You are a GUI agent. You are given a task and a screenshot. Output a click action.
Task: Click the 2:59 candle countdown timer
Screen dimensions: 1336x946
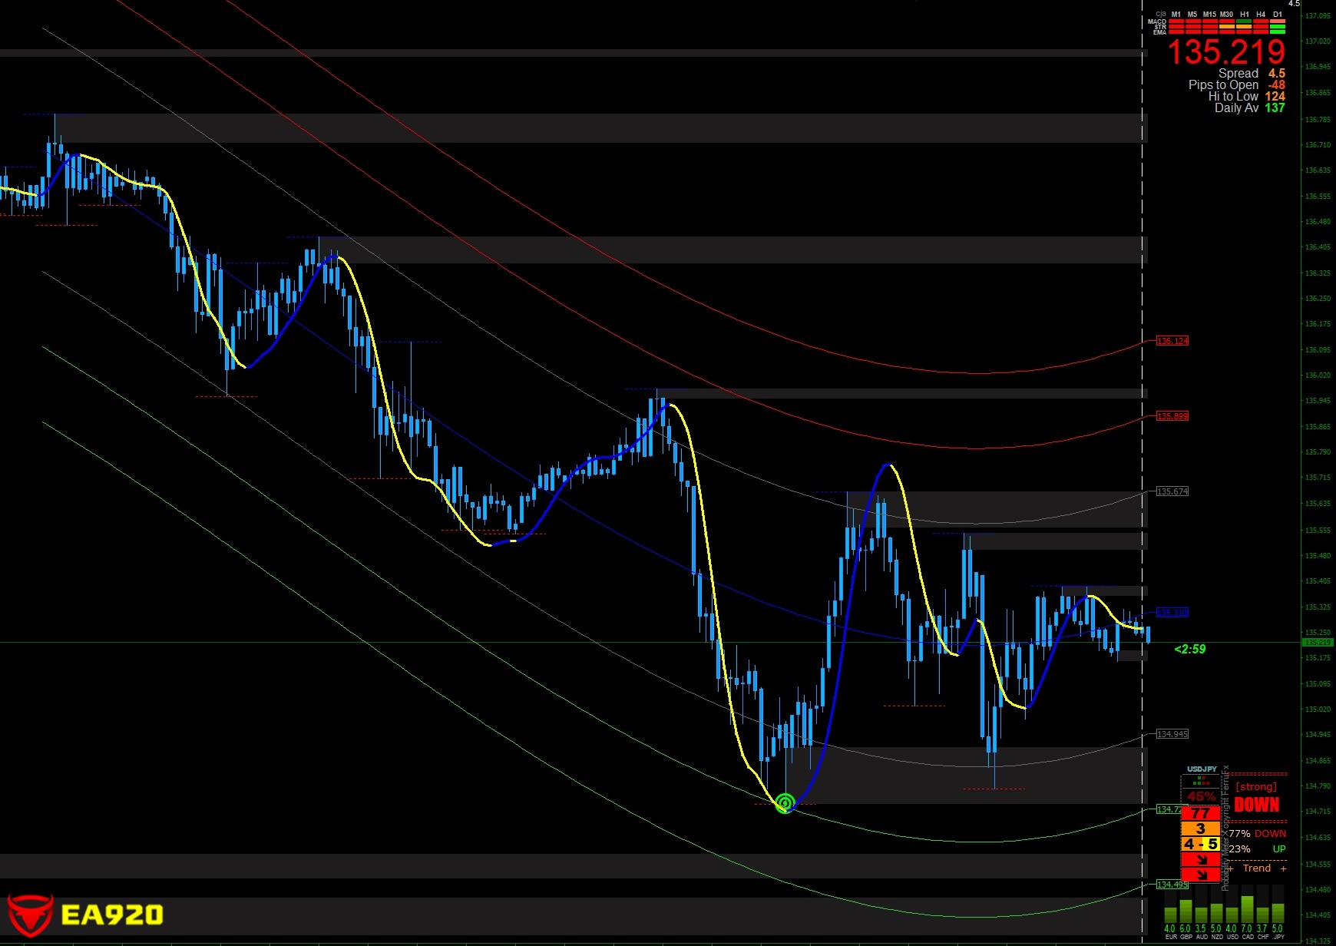point(1190,650)
